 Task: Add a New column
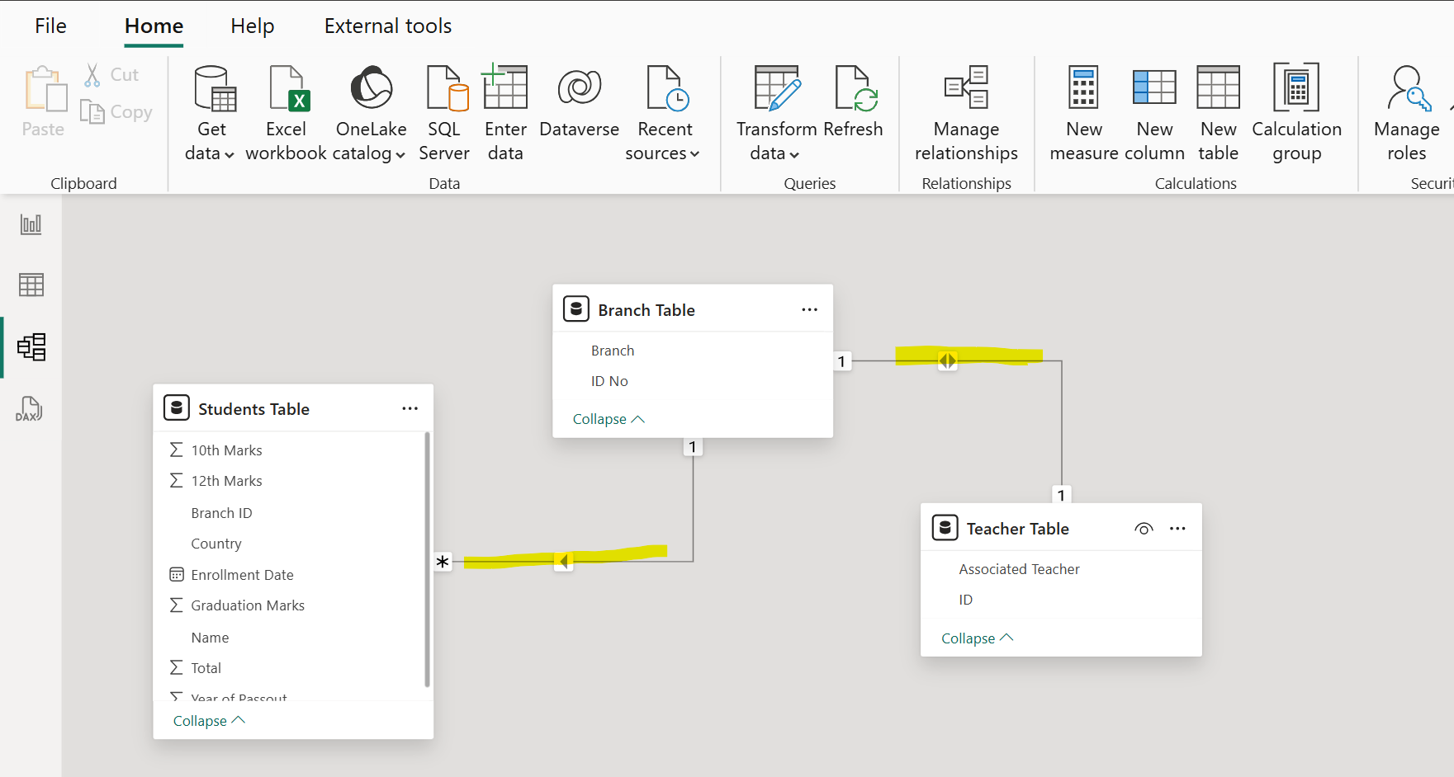point(1153,111)
